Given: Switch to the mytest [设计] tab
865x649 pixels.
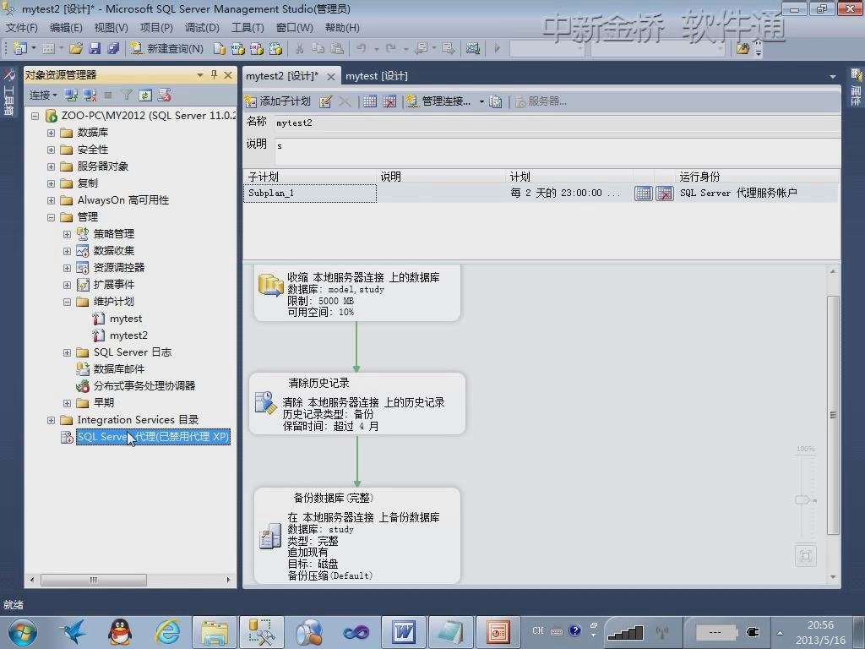Looking at the screenshot, I should (x=377, y=75).
